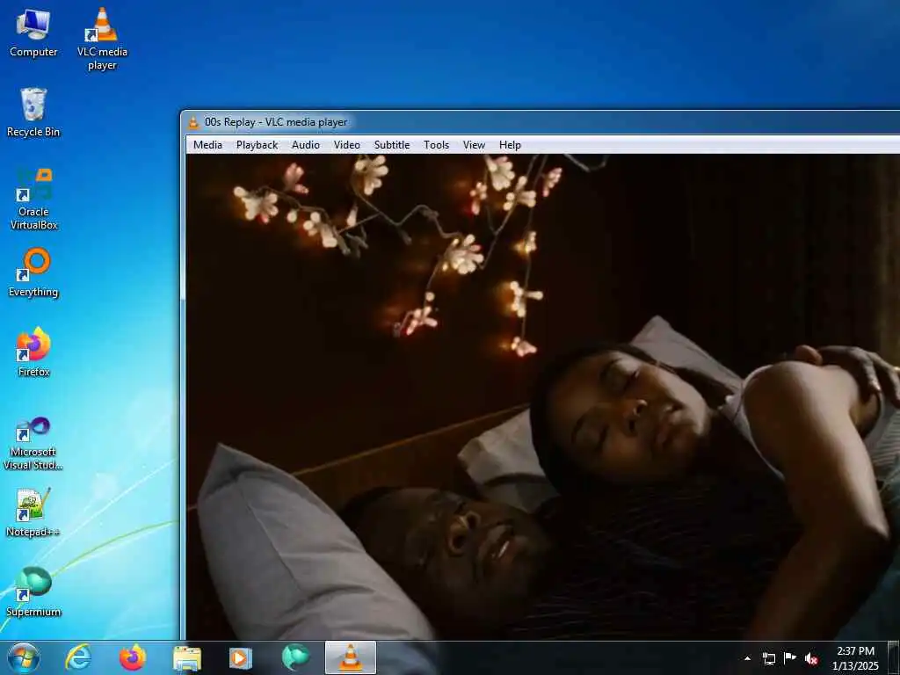The height and width of the screenshot is (675, 900).
Task: Open the Help menu
Action: 510,145
